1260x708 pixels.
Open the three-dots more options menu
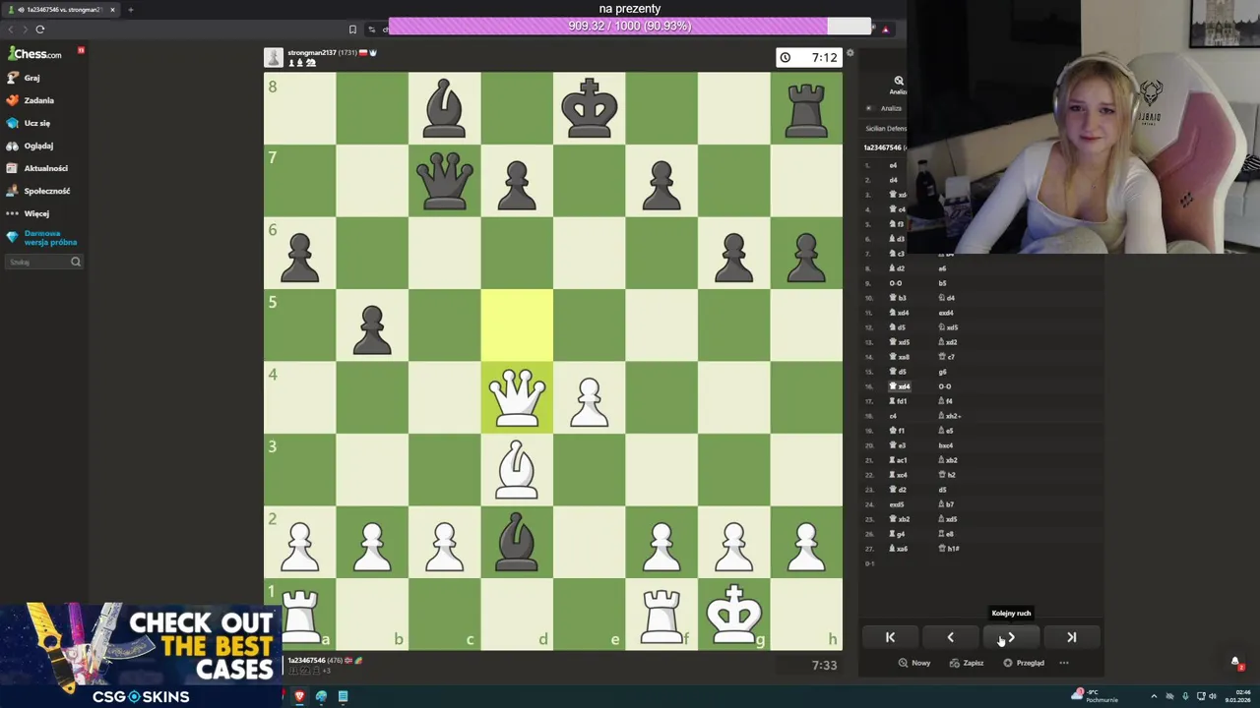pyautogui.click(x=1064, y=663)
